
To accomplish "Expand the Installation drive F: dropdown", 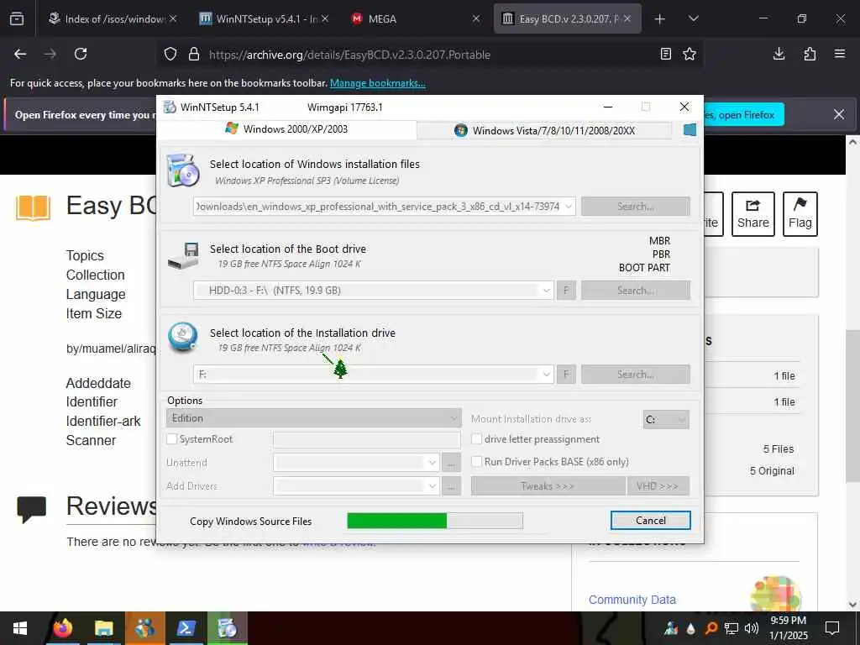I will coord(546,374).
